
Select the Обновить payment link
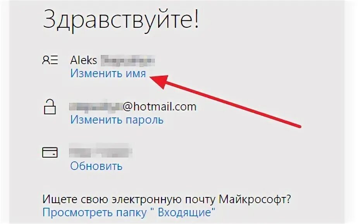coord(96,166)
